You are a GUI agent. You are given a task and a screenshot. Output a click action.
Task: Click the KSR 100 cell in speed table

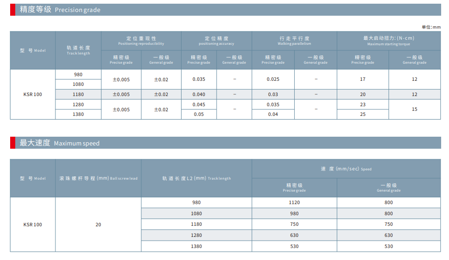pyautogui.click(x=33, y=224)
